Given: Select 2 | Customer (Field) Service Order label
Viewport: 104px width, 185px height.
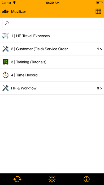Looking at the screenshot, I should 40,49.
